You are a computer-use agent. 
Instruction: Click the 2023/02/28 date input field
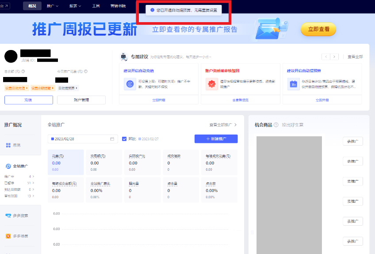click(x=83, y=139)
